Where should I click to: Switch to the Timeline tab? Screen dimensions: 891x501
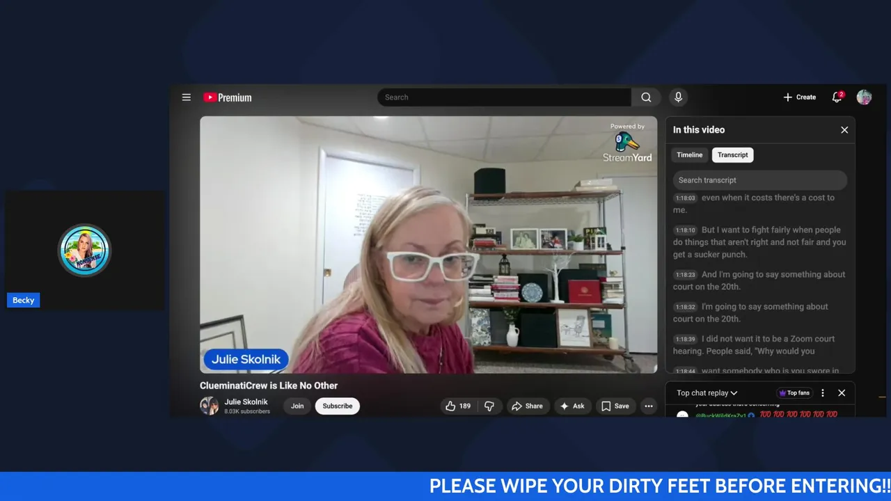click(690, 155)
